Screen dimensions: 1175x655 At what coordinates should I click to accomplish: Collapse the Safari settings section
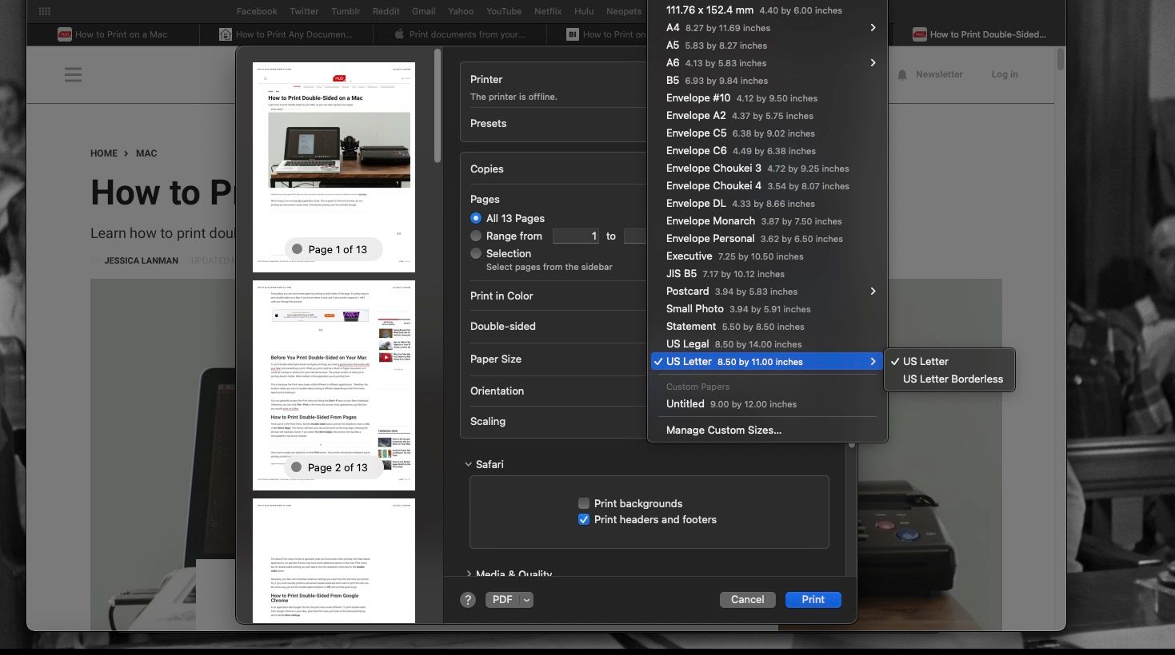point(468,464)
